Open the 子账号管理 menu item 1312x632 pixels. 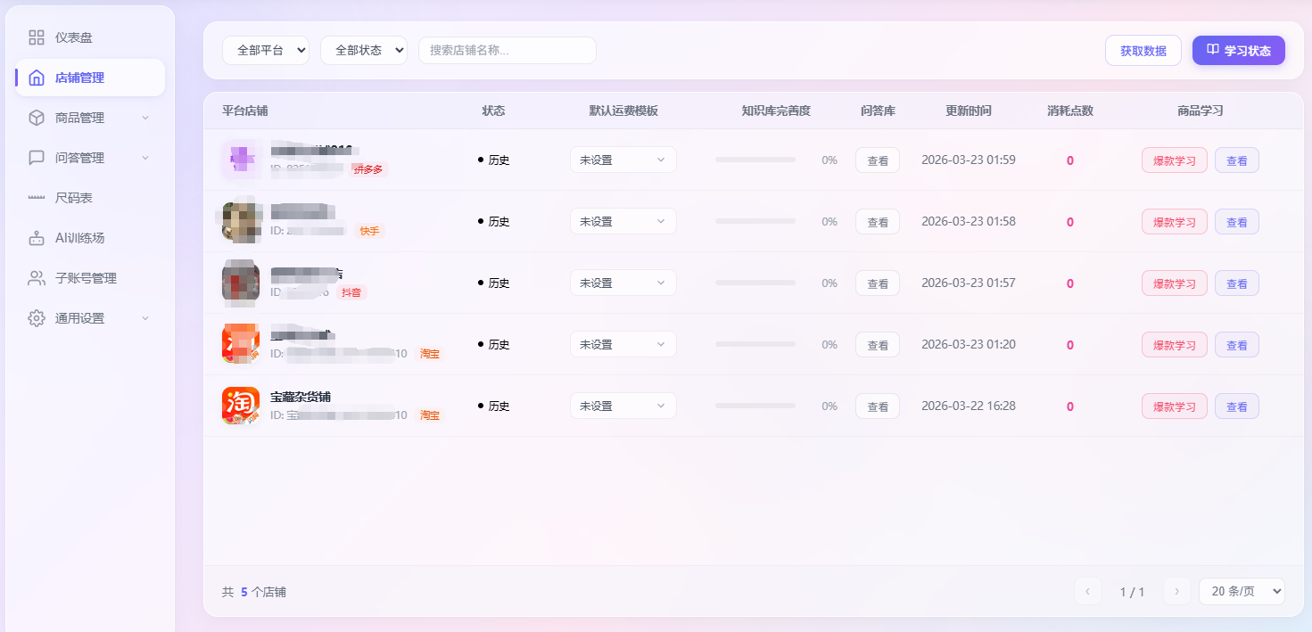coord(86,278)
